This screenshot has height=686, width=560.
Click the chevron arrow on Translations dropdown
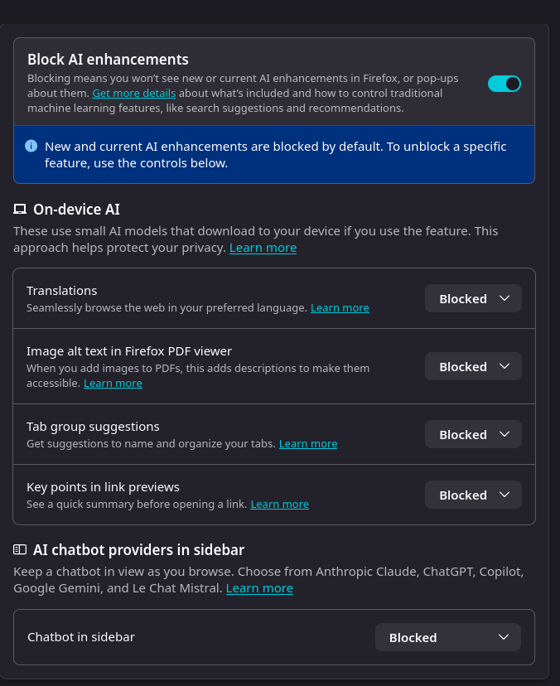point(504,299)
